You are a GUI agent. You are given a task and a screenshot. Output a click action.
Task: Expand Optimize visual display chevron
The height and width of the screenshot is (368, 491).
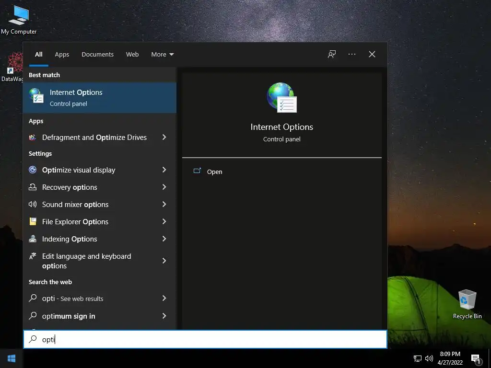click(164, 170)
